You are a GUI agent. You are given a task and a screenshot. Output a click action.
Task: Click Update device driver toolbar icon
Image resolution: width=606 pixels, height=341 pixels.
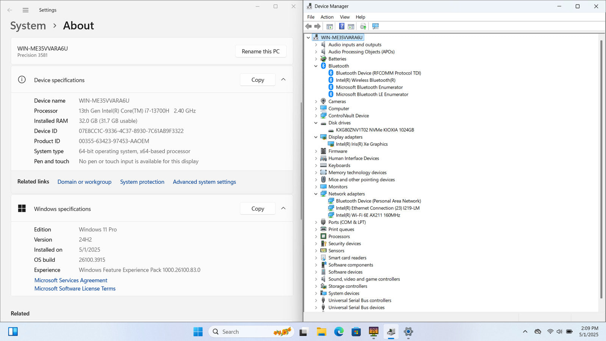(363, 26)
